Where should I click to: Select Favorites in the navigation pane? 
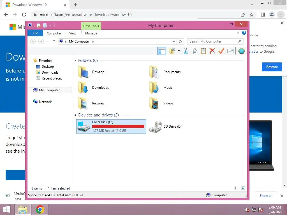click(x=45, y=61)
